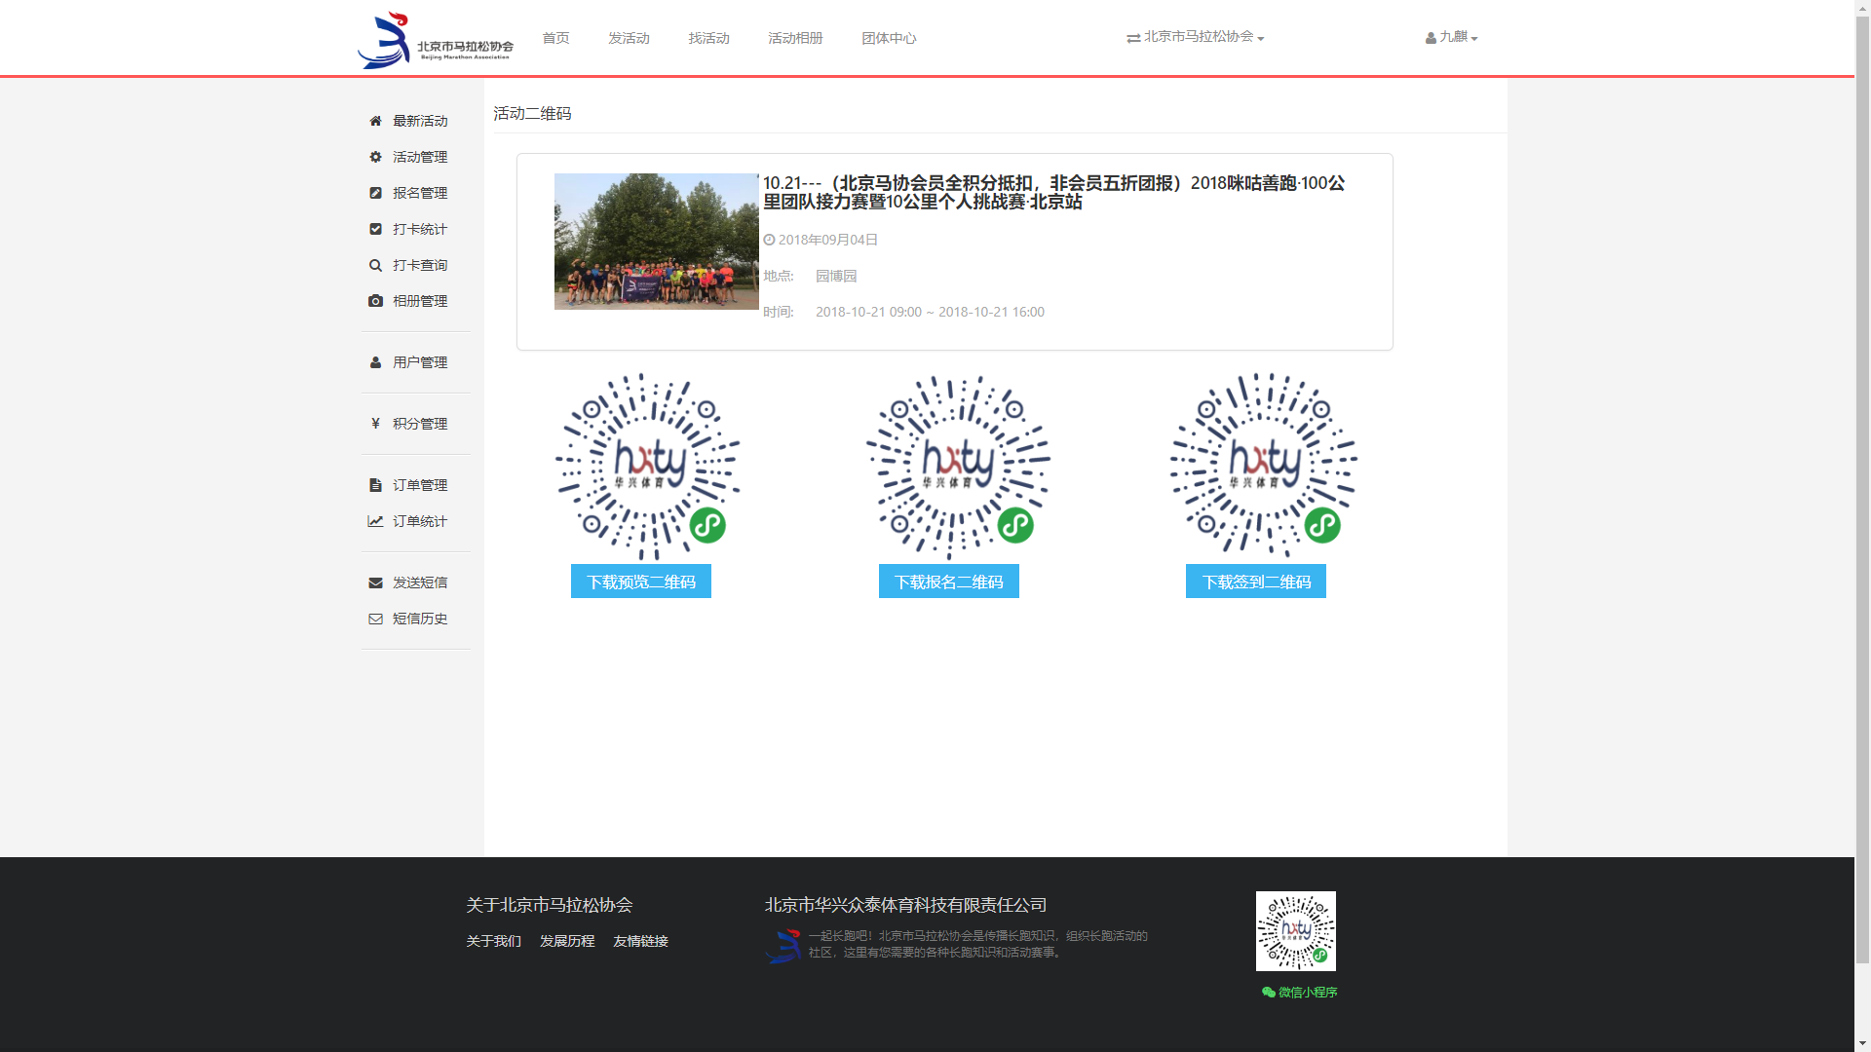Click the gear icon beside 活动管理
Image resolution: width=1871 pixels, height=1052 pixels.
tap(375, 157)
